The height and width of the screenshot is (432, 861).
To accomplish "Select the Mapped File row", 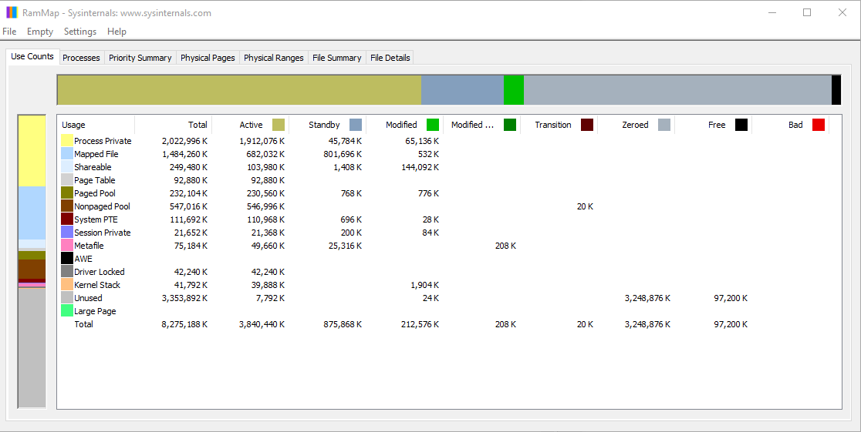I will click(x=449, y=154).
